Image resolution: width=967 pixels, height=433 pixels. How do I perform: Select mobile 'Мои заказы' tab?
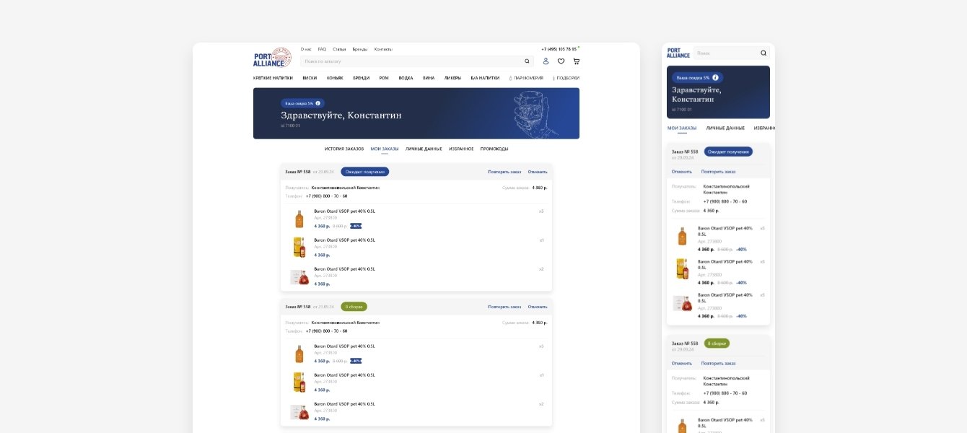coord(682,128)
